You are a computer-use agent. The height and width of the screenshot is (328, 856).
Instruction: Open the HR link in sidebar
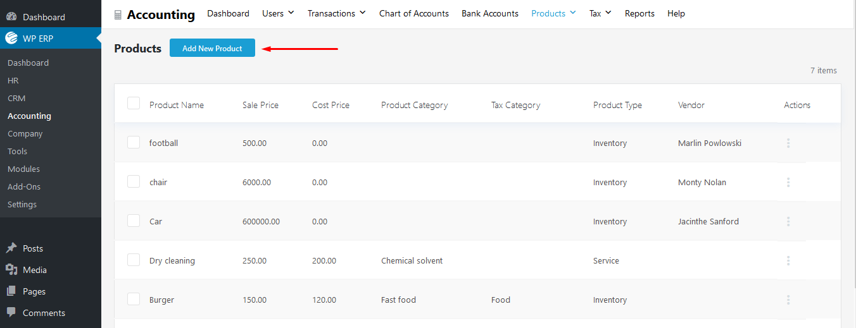13,81
